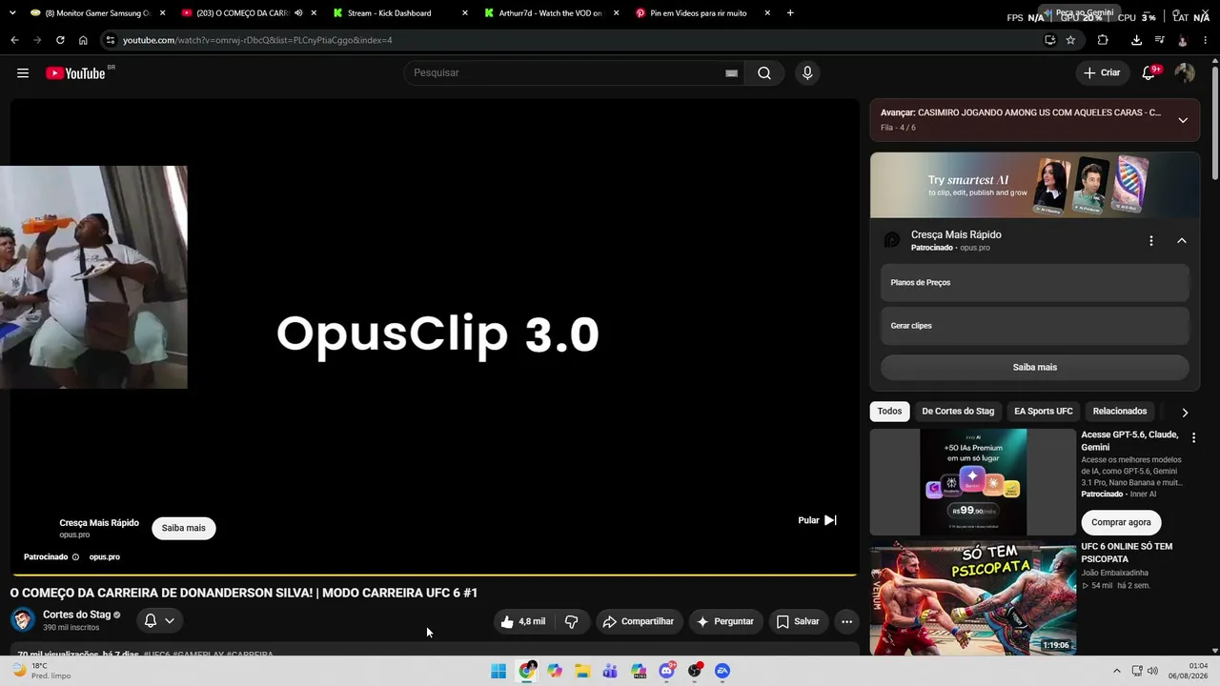Open the Try smartest AI ad banner
Viewport: 1220px width, 686px height.
[x=1034, y=185]
